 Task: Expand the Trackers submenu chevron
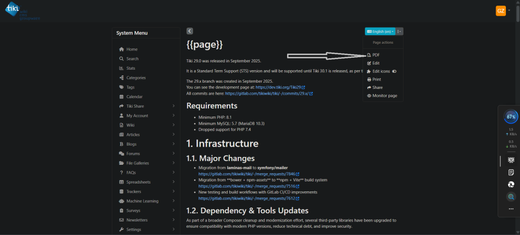click(174, 191)
